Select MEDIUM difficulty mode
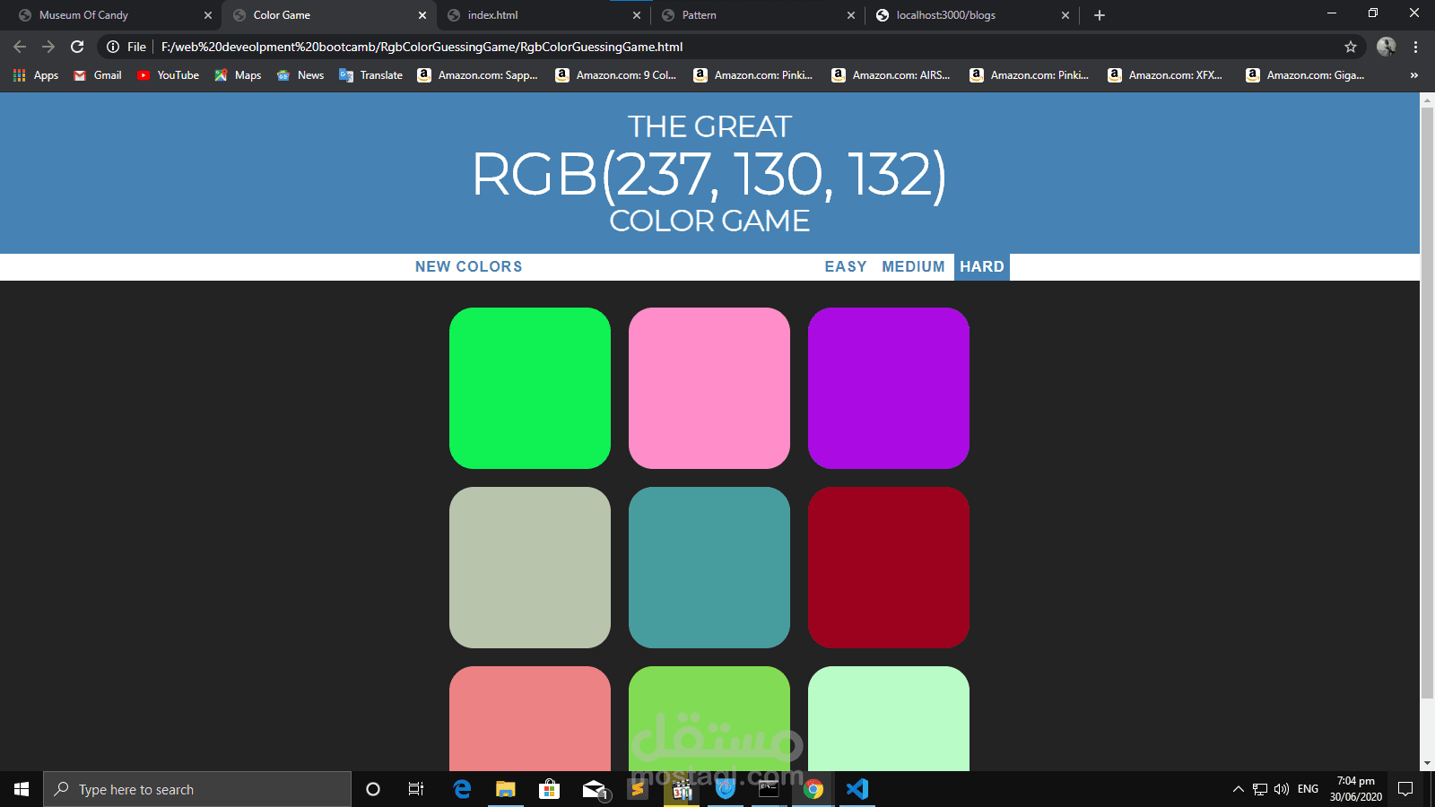The height and width of the screenshot is (807, 1435). (x=913, y=266)
